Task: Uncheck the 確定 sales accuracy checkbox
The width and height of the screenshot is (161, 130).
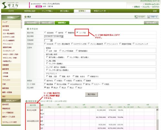Action: click(x=45, y=88)
